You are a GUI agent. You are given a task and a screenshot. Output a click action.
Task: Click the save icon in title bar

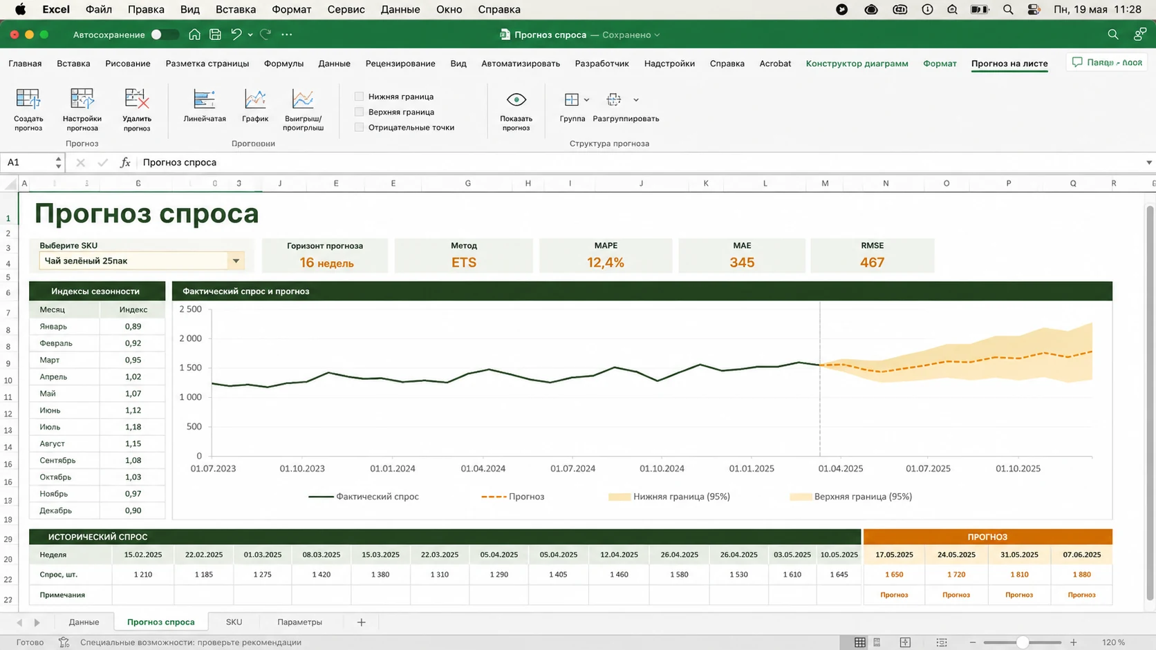[215, 35]
